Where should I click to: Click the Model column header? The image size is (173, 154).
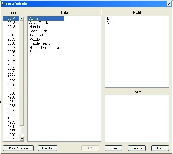137,12
